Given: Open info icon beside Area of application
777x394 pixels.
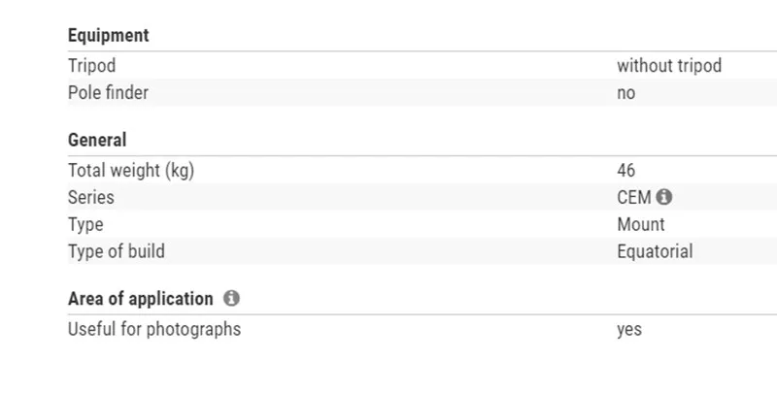Looking at the screenshot, I should 231,299.
